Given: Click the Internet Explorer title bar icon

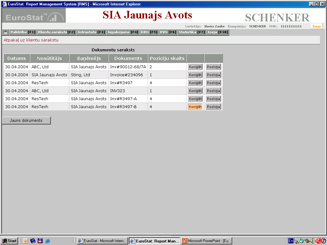Looking at the screenshot, I should coord(4,4).
